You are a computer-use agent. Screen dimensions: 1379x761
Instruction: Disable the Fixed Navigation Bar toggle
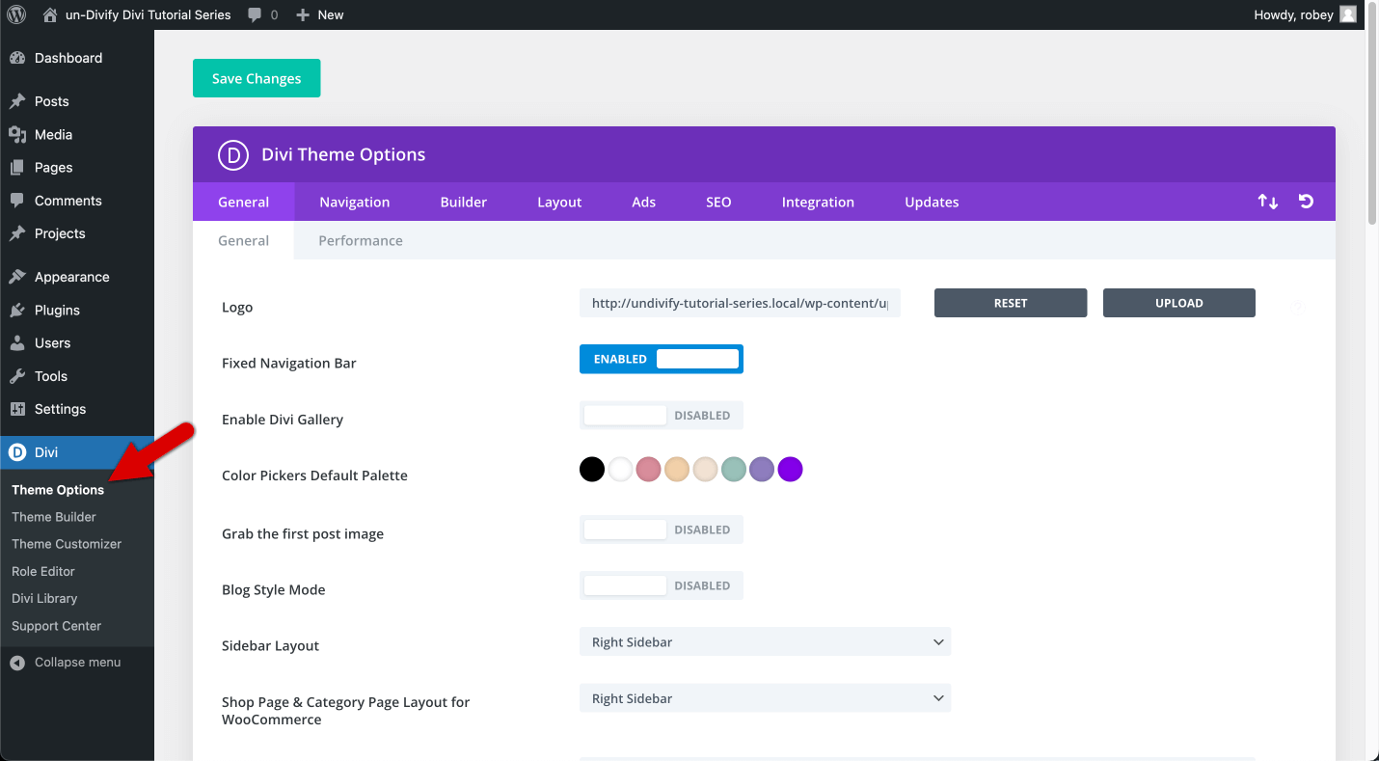click(x=662, y=359)
